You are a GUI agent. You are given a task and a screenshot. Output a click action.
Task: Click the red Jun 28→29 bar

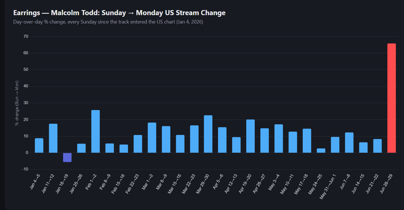[391, 98]
